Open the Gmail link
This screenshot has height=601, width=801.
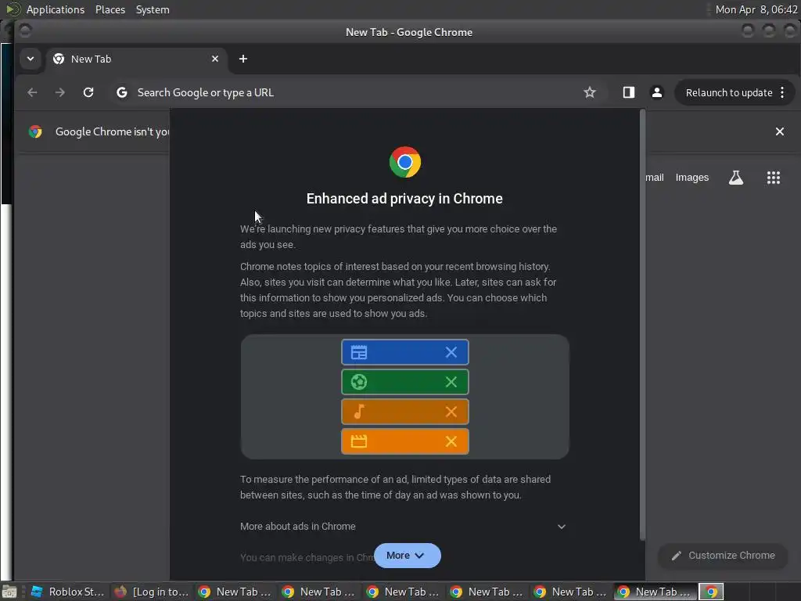coord(655,178)
